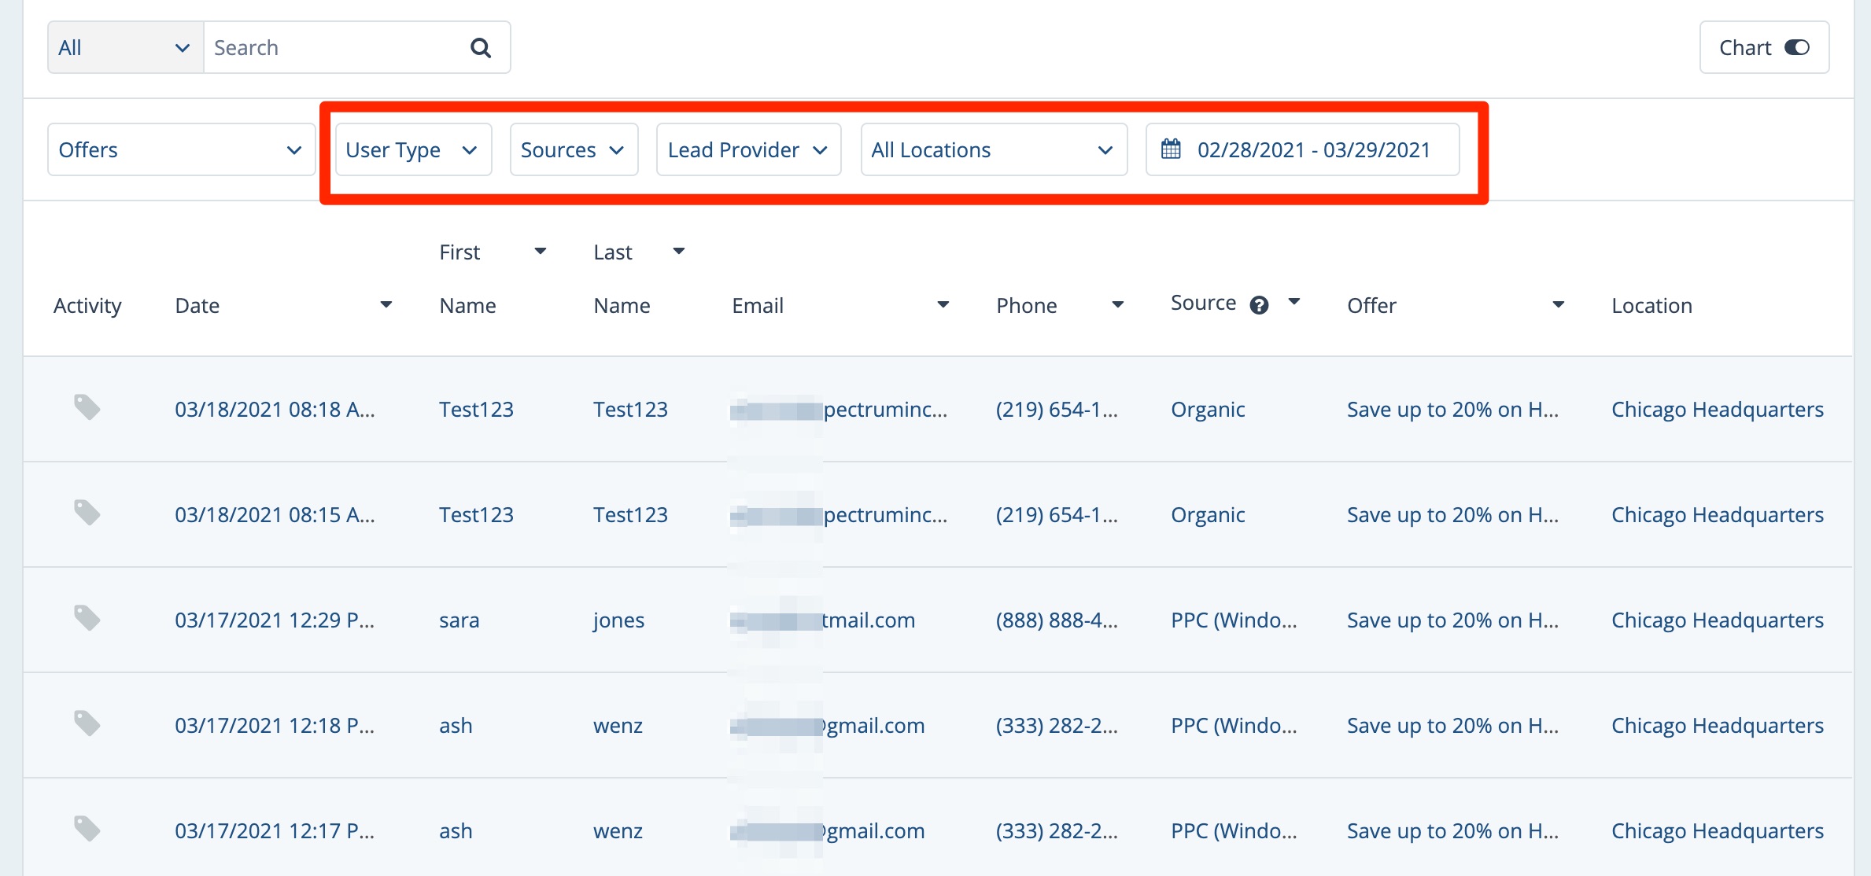Click the Source help question mark icon
The width and height of the screenshot is (1871, 876).
(x=1259, y=305)
